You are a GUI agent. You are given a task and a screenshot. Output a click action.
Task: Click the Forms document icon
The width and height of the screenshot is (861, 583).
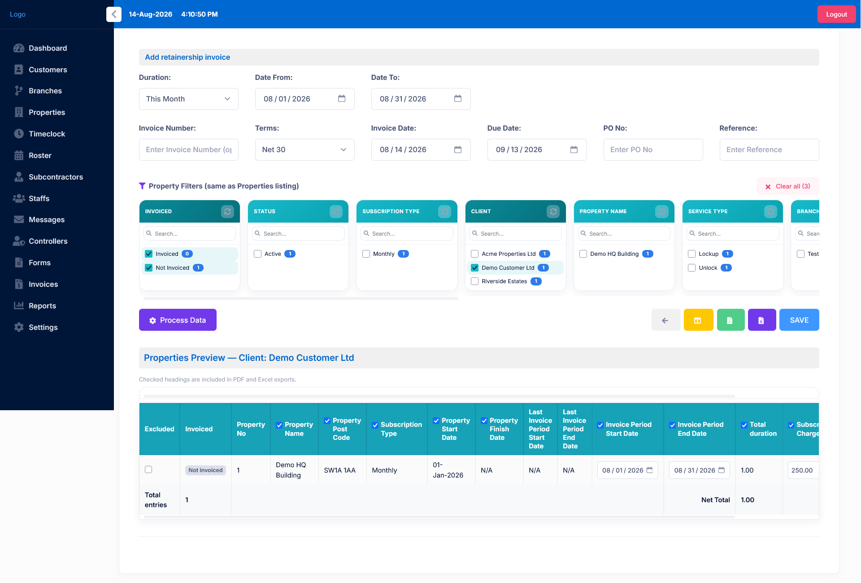19,263
